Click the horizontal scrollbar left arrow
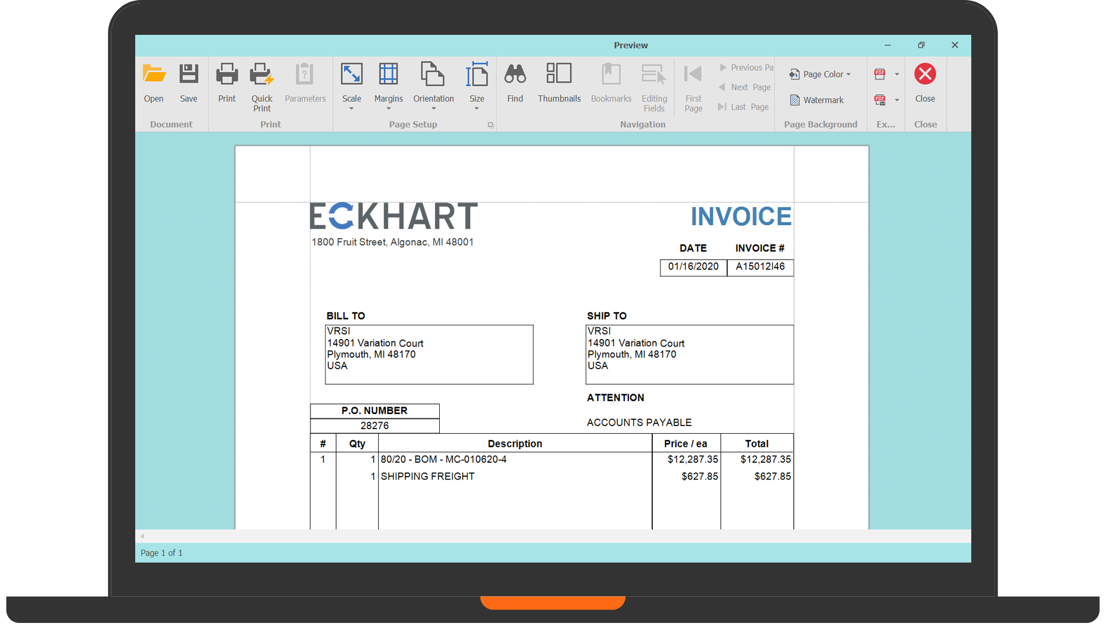This screenshot has height=627, width=1114. [x=142, y=536]
